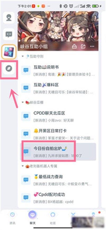Open the three-dot more menu on banner
The image size is (106, 230).
(92, 46)
